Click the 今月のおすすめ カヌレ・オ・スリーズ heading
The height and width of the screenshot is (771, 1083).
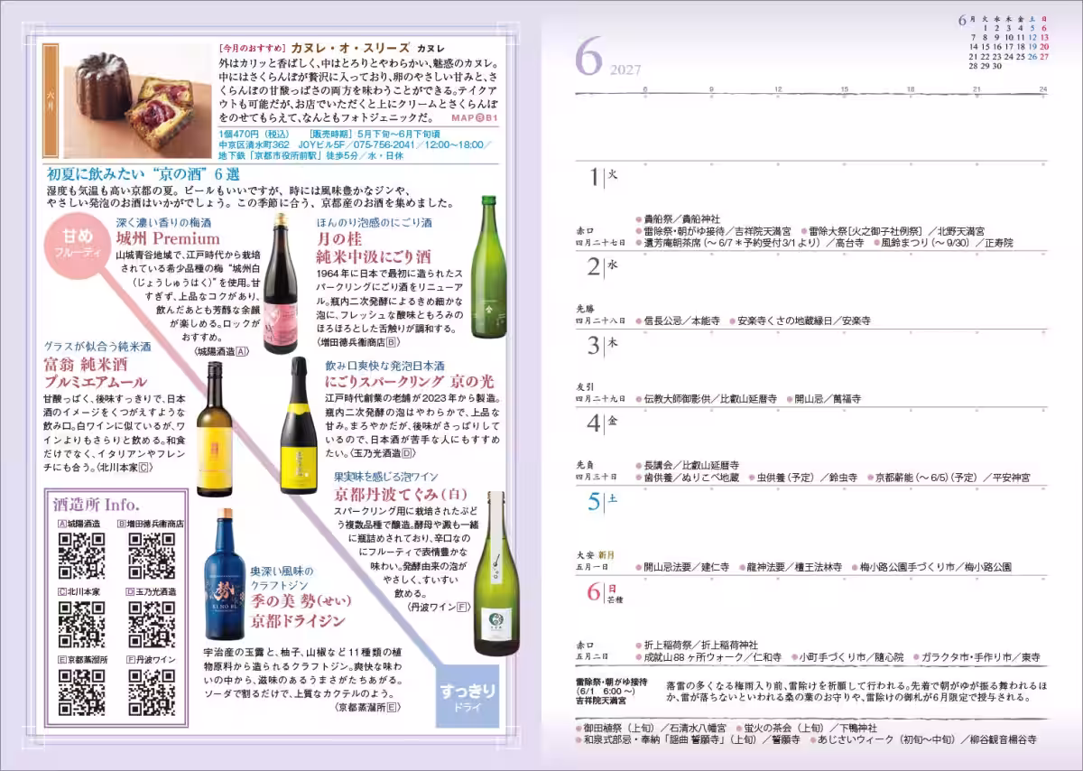(x=331, y=47)
